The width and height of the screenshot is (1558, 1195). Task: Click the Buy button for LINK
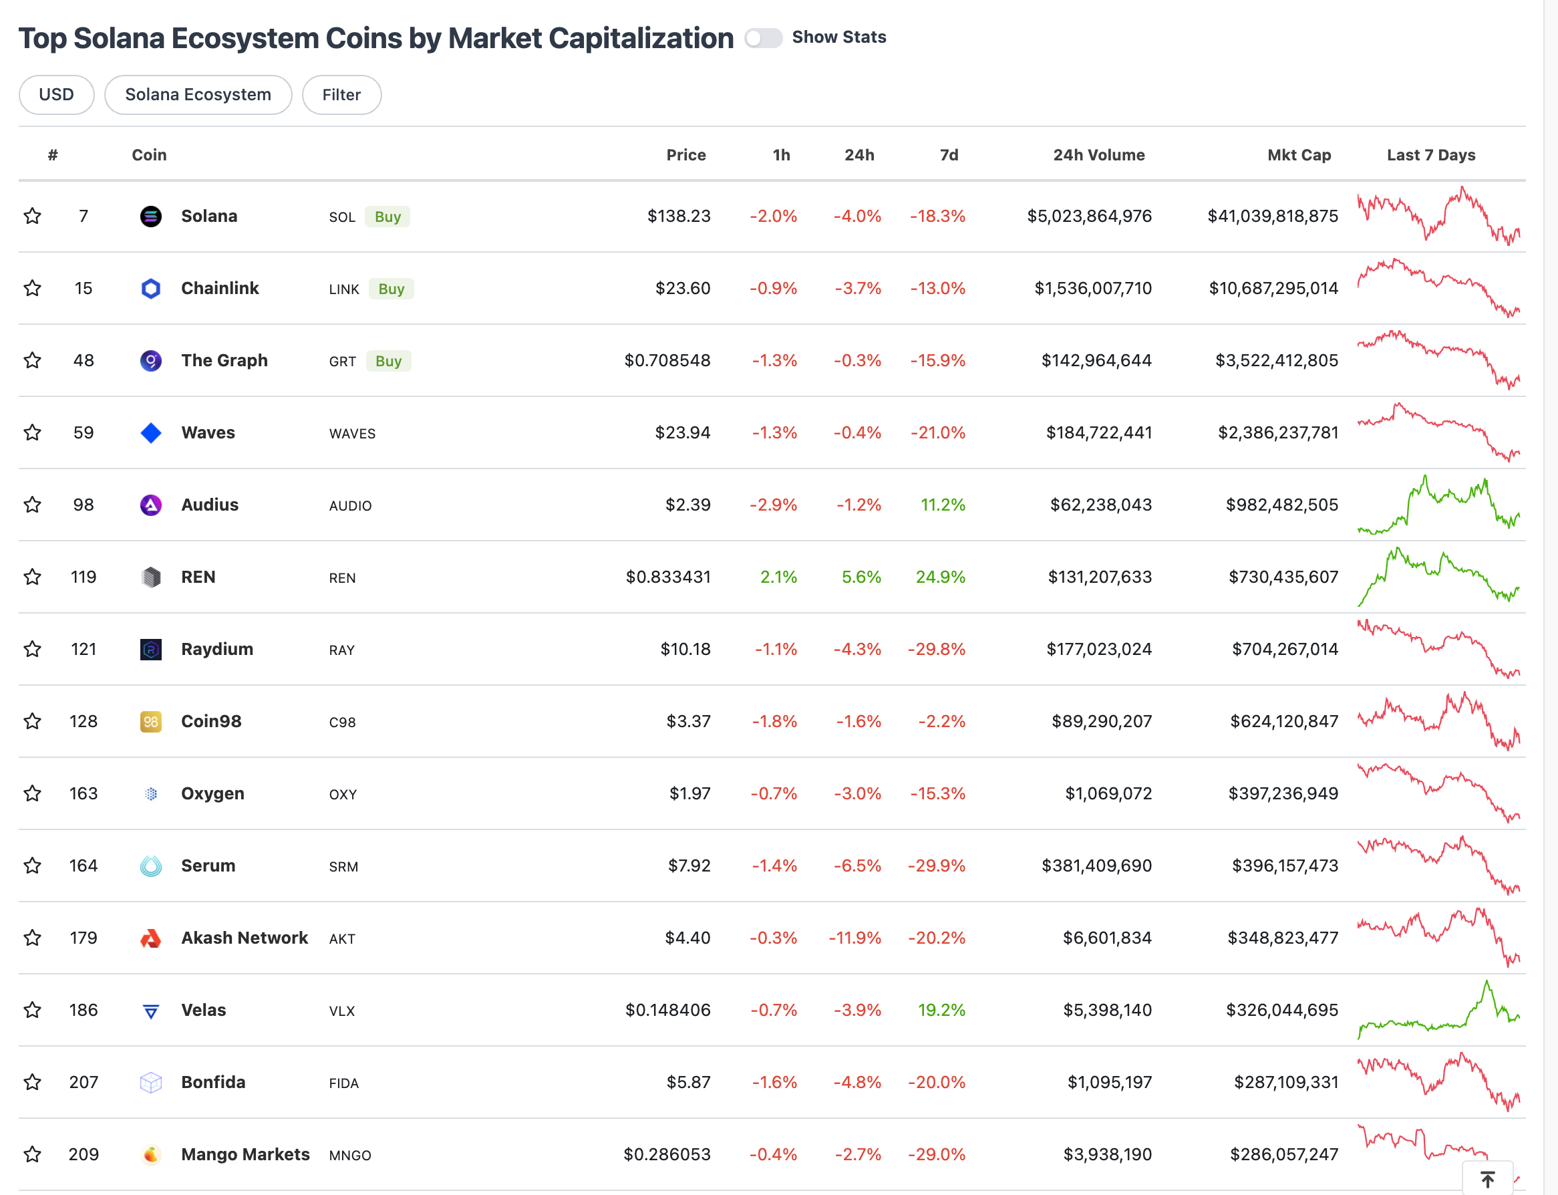[x=391, y=289]
